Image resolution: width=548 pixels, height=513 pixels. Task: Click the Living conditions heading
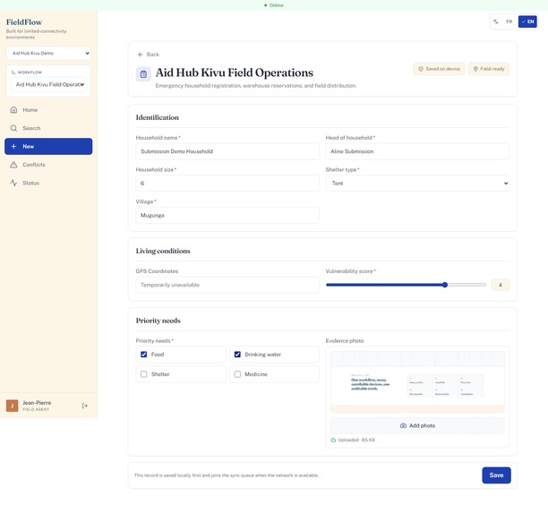(163, 251)
